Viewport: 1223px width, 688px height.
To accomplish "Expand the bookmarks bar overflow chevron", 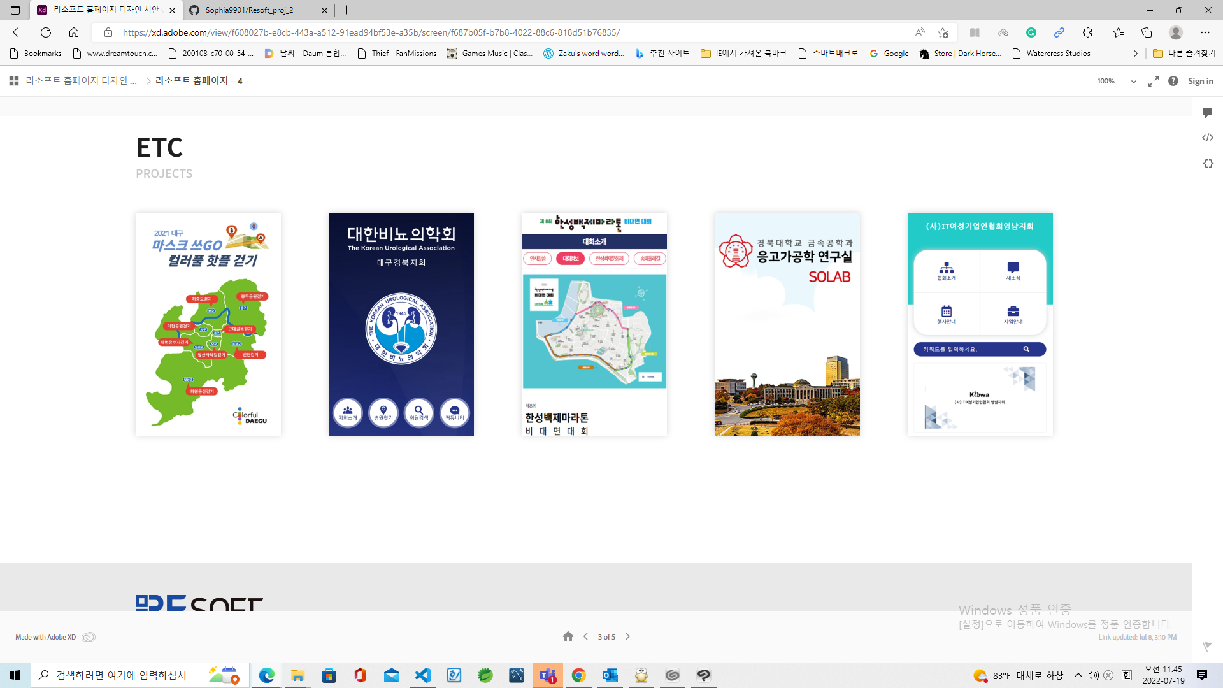I will [x=1135, y=54].
